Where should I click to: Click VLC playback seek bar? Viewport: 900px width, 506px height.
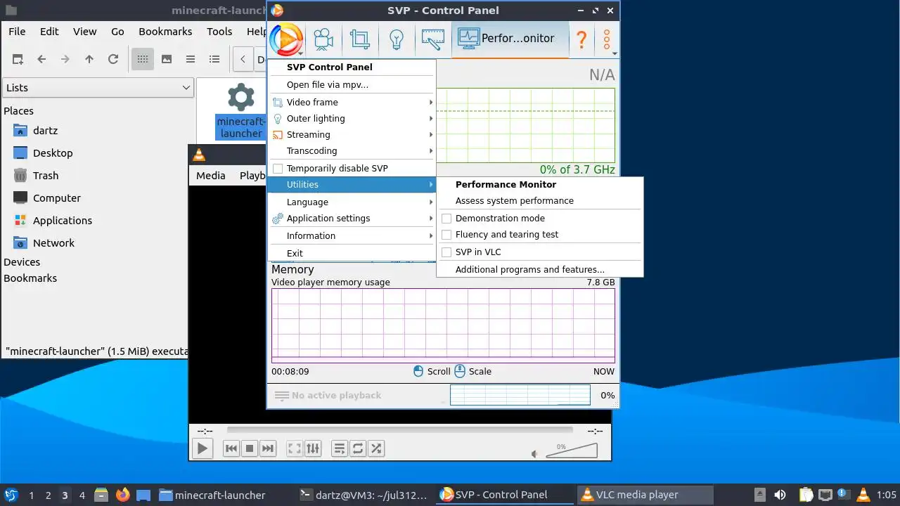click(399, 431)
